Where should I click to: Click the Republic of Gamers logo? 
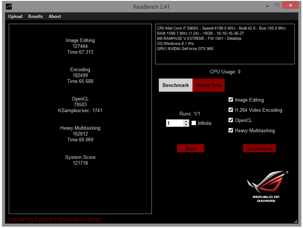(268, 187)
